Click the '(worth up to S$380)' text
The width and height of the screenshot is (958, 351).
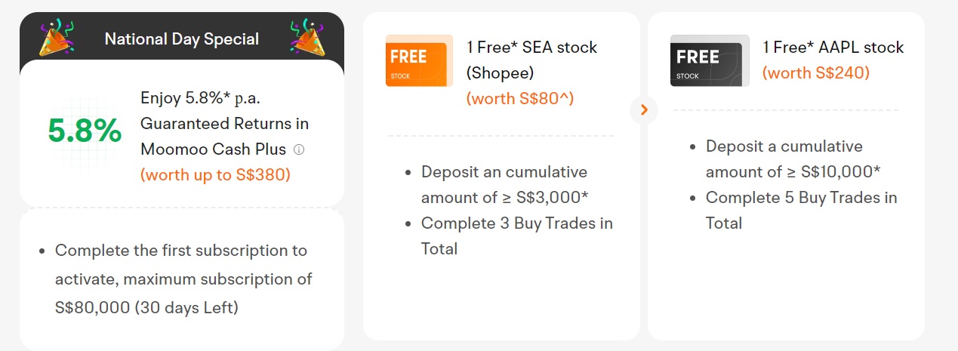coord(215,174)
